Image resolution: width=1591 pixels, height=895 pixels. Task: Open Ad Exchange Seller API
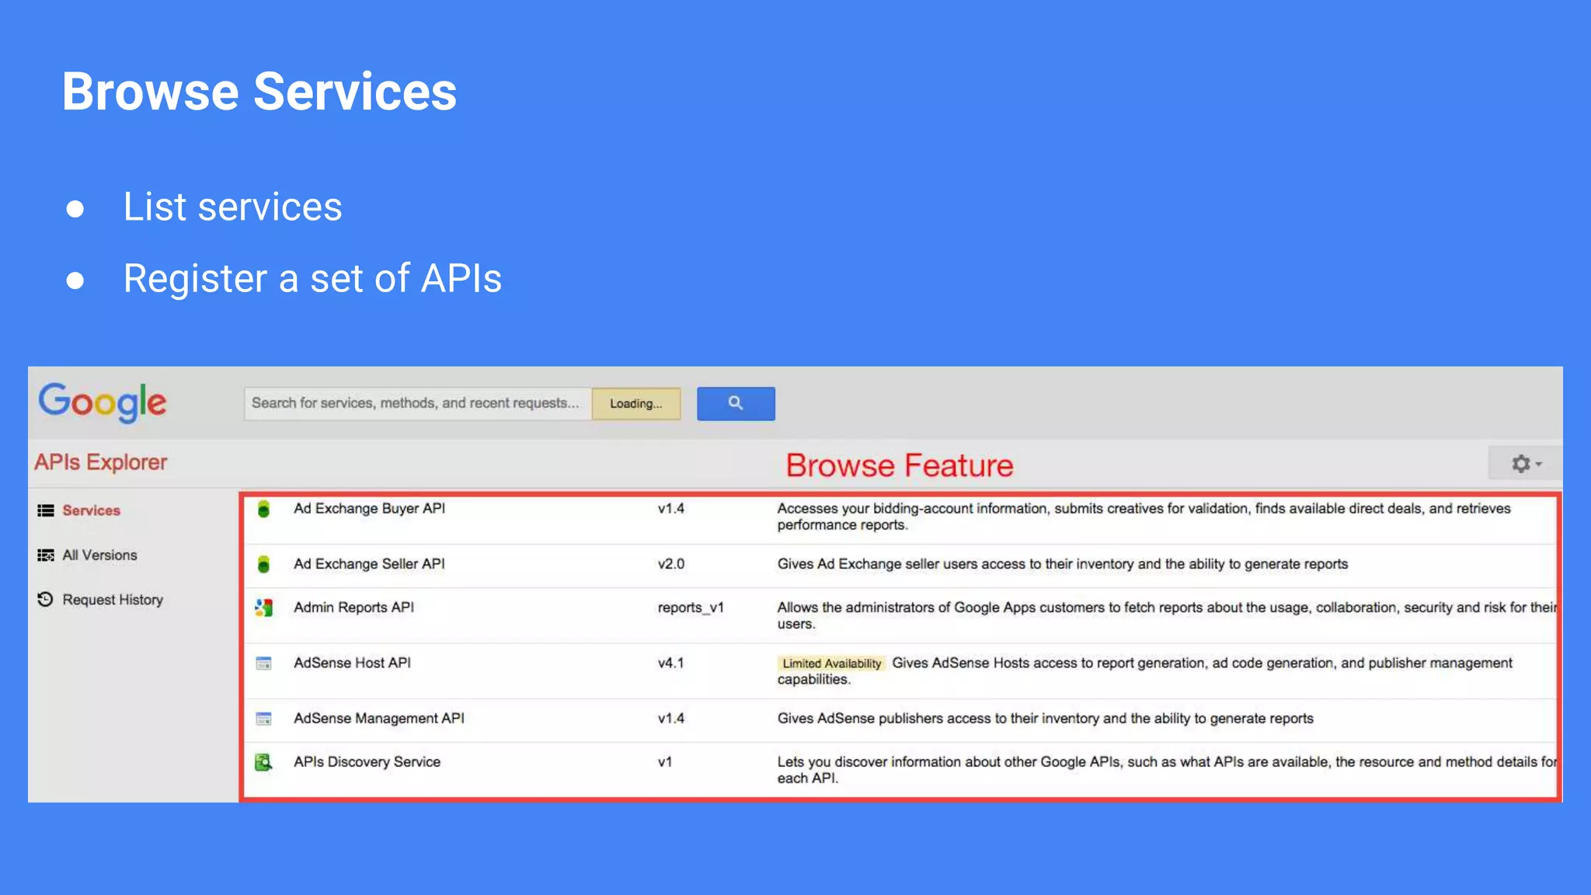coord(369,564)
